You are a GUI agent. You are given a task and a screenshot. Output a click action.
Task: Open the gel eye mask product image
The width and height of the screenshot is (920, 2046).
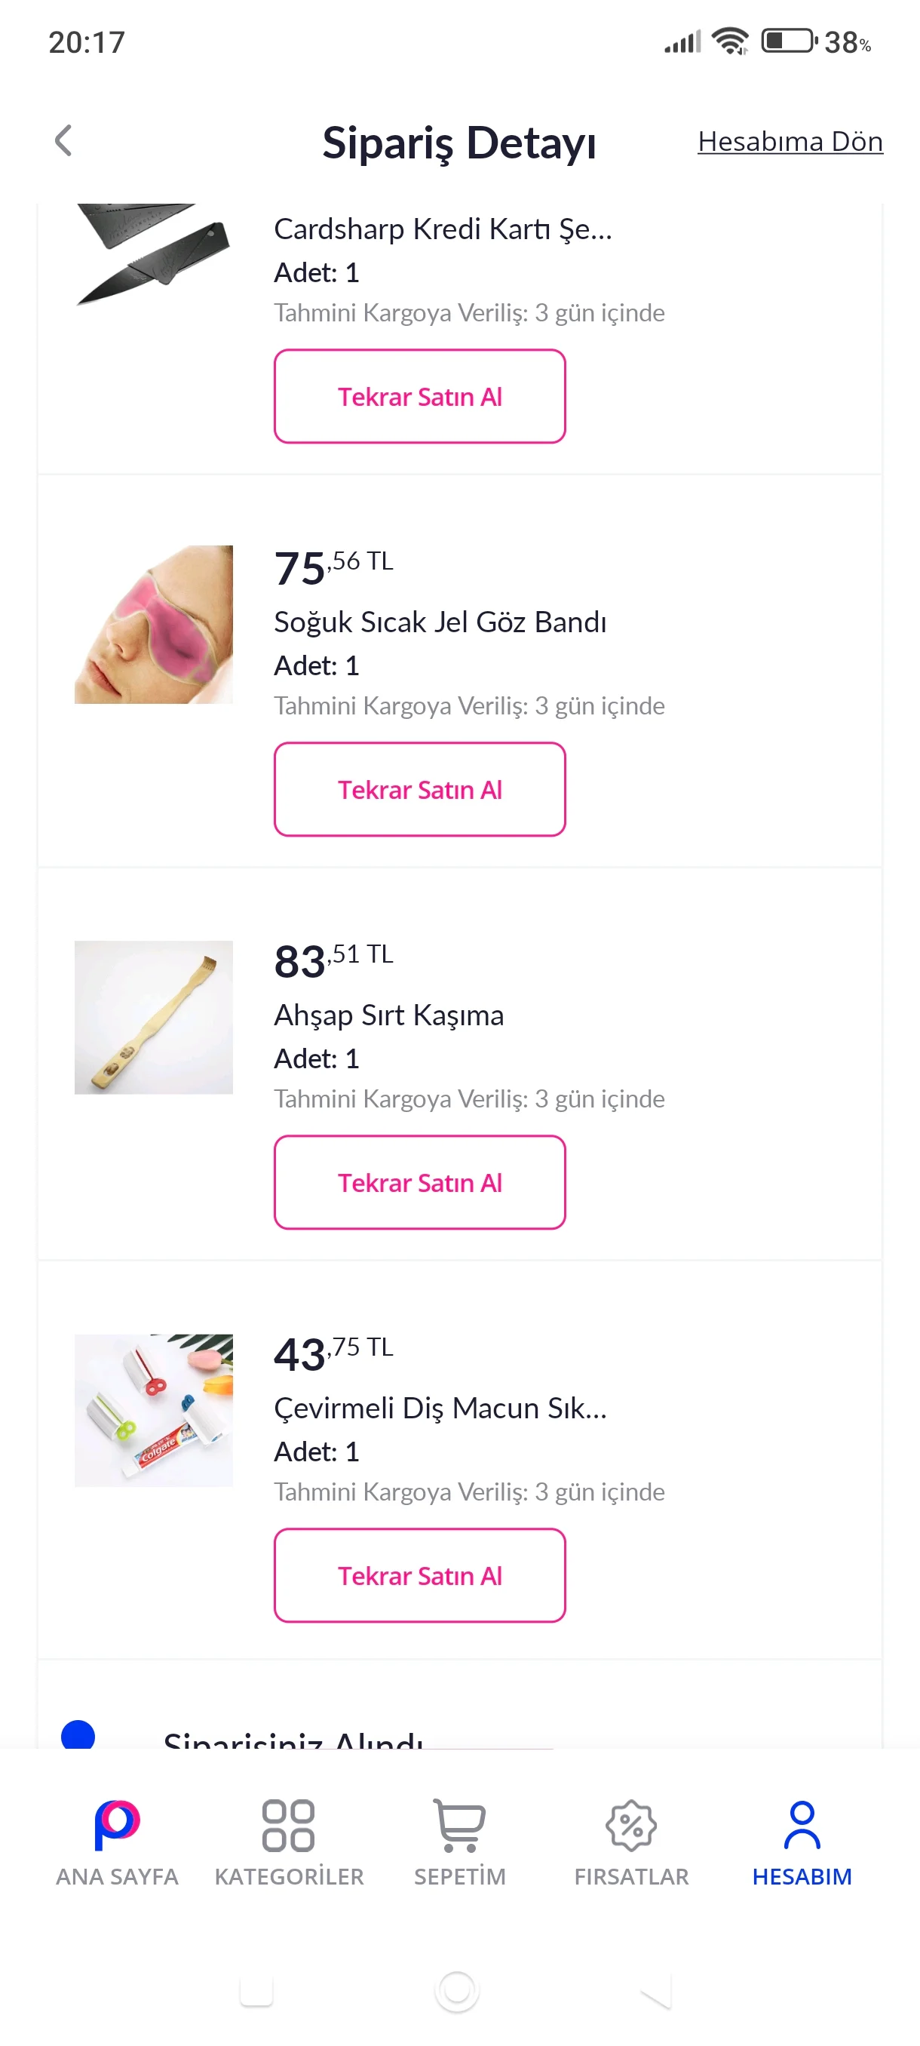point(153,624)
